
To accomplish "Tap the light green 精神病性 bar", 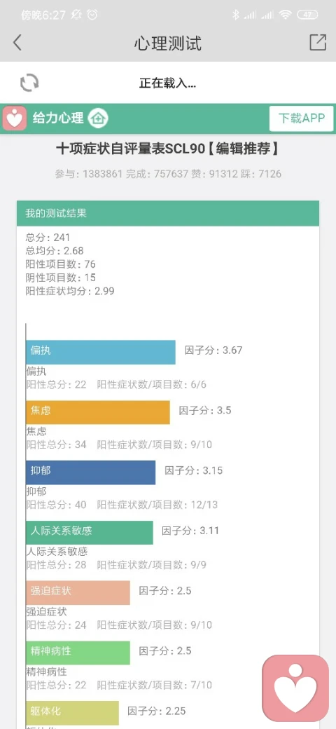I will pos(78,653).
